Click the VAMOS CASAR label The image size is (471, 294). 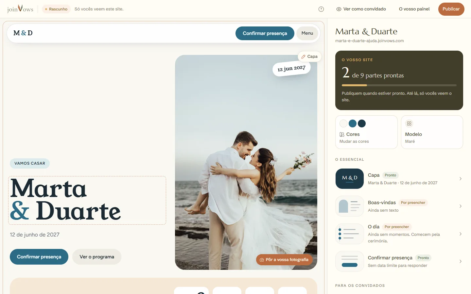pyautogui.click(x=30, y=163)
